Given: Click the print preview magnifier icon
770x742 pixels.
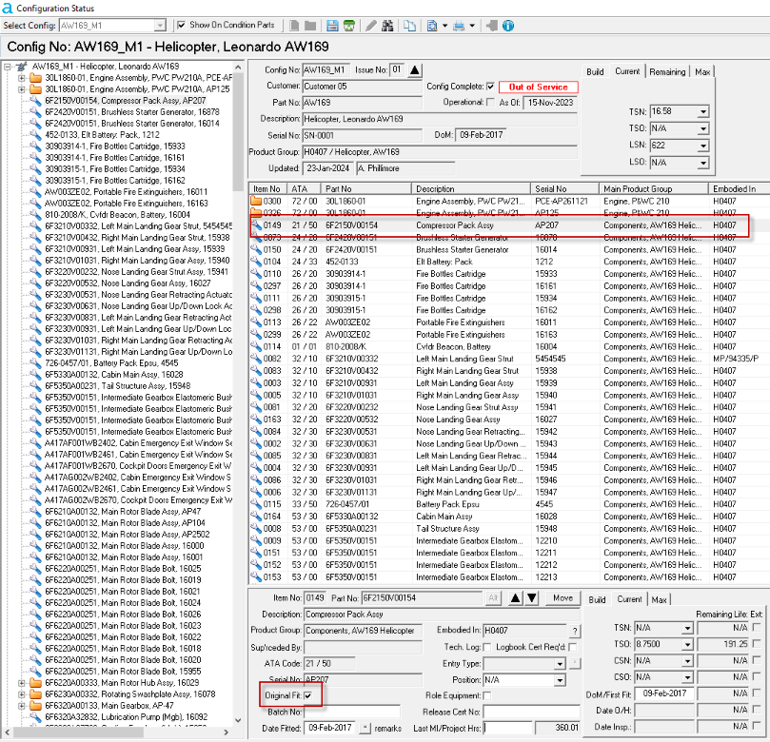Looking at the screenshot, I should pyautogui.click(x=433, y=26).
